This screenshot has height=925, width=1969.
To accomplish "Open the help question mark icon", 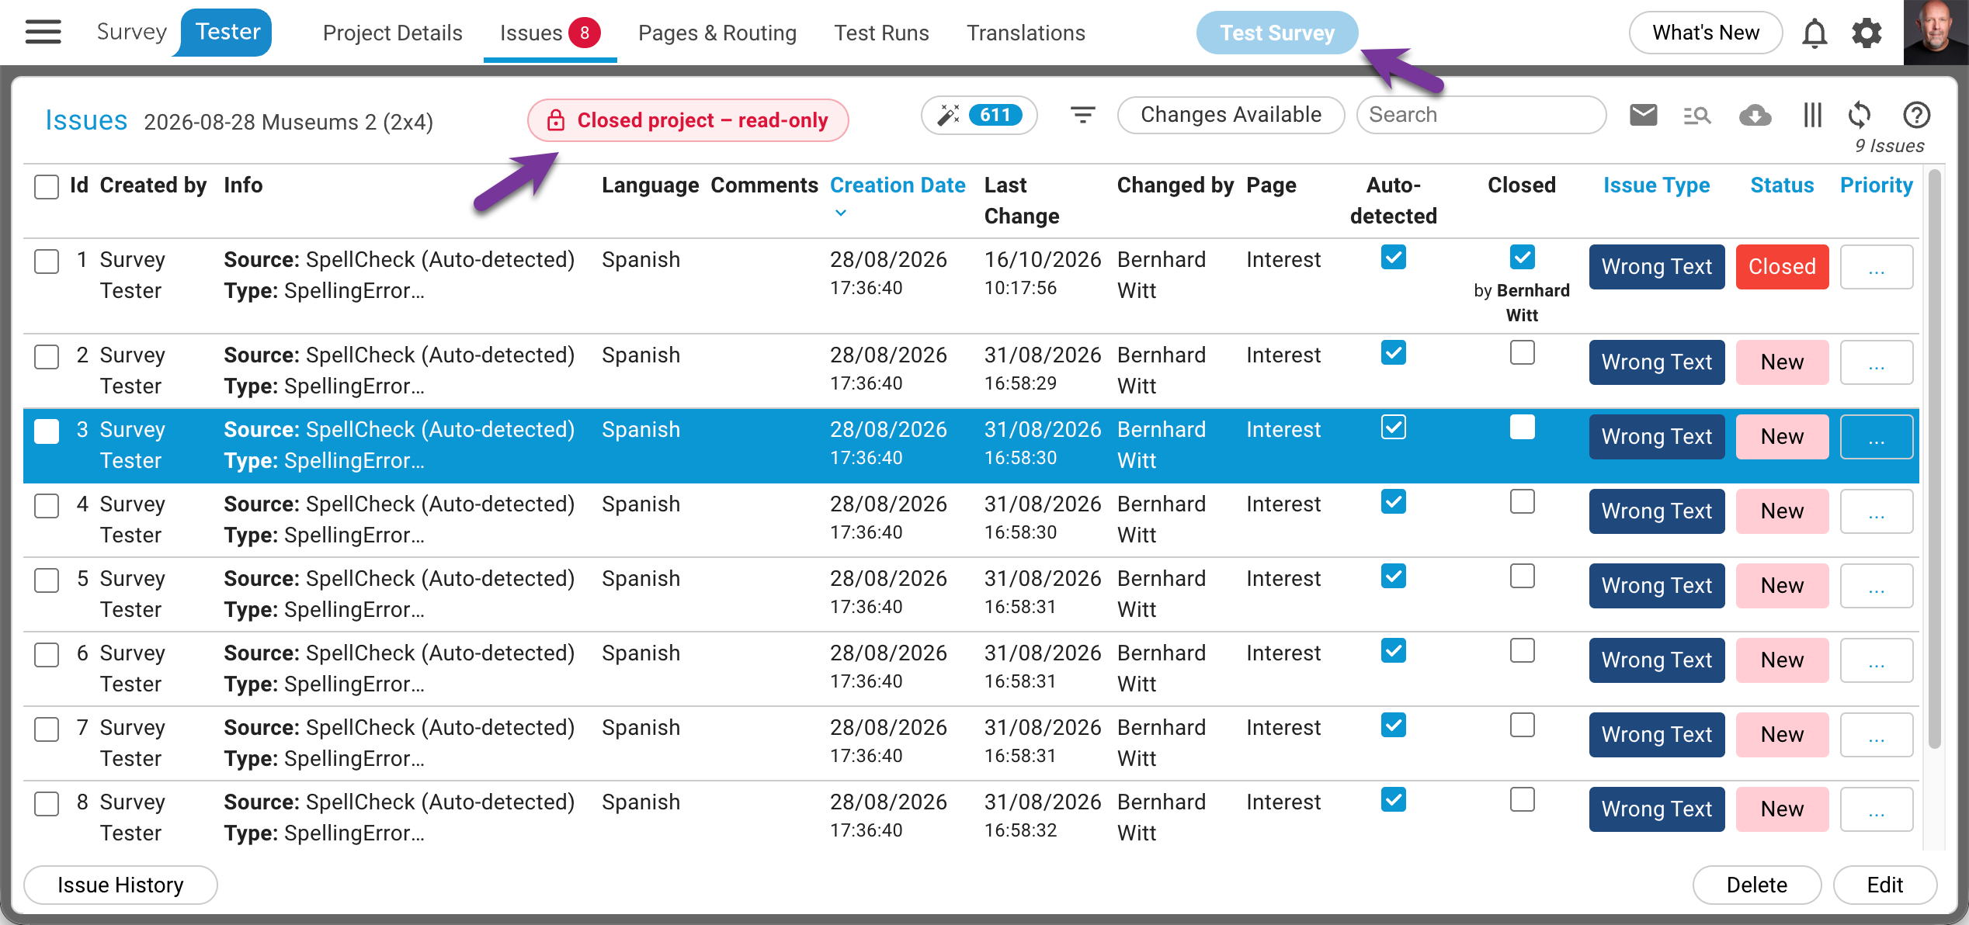I will point(1916,116).
